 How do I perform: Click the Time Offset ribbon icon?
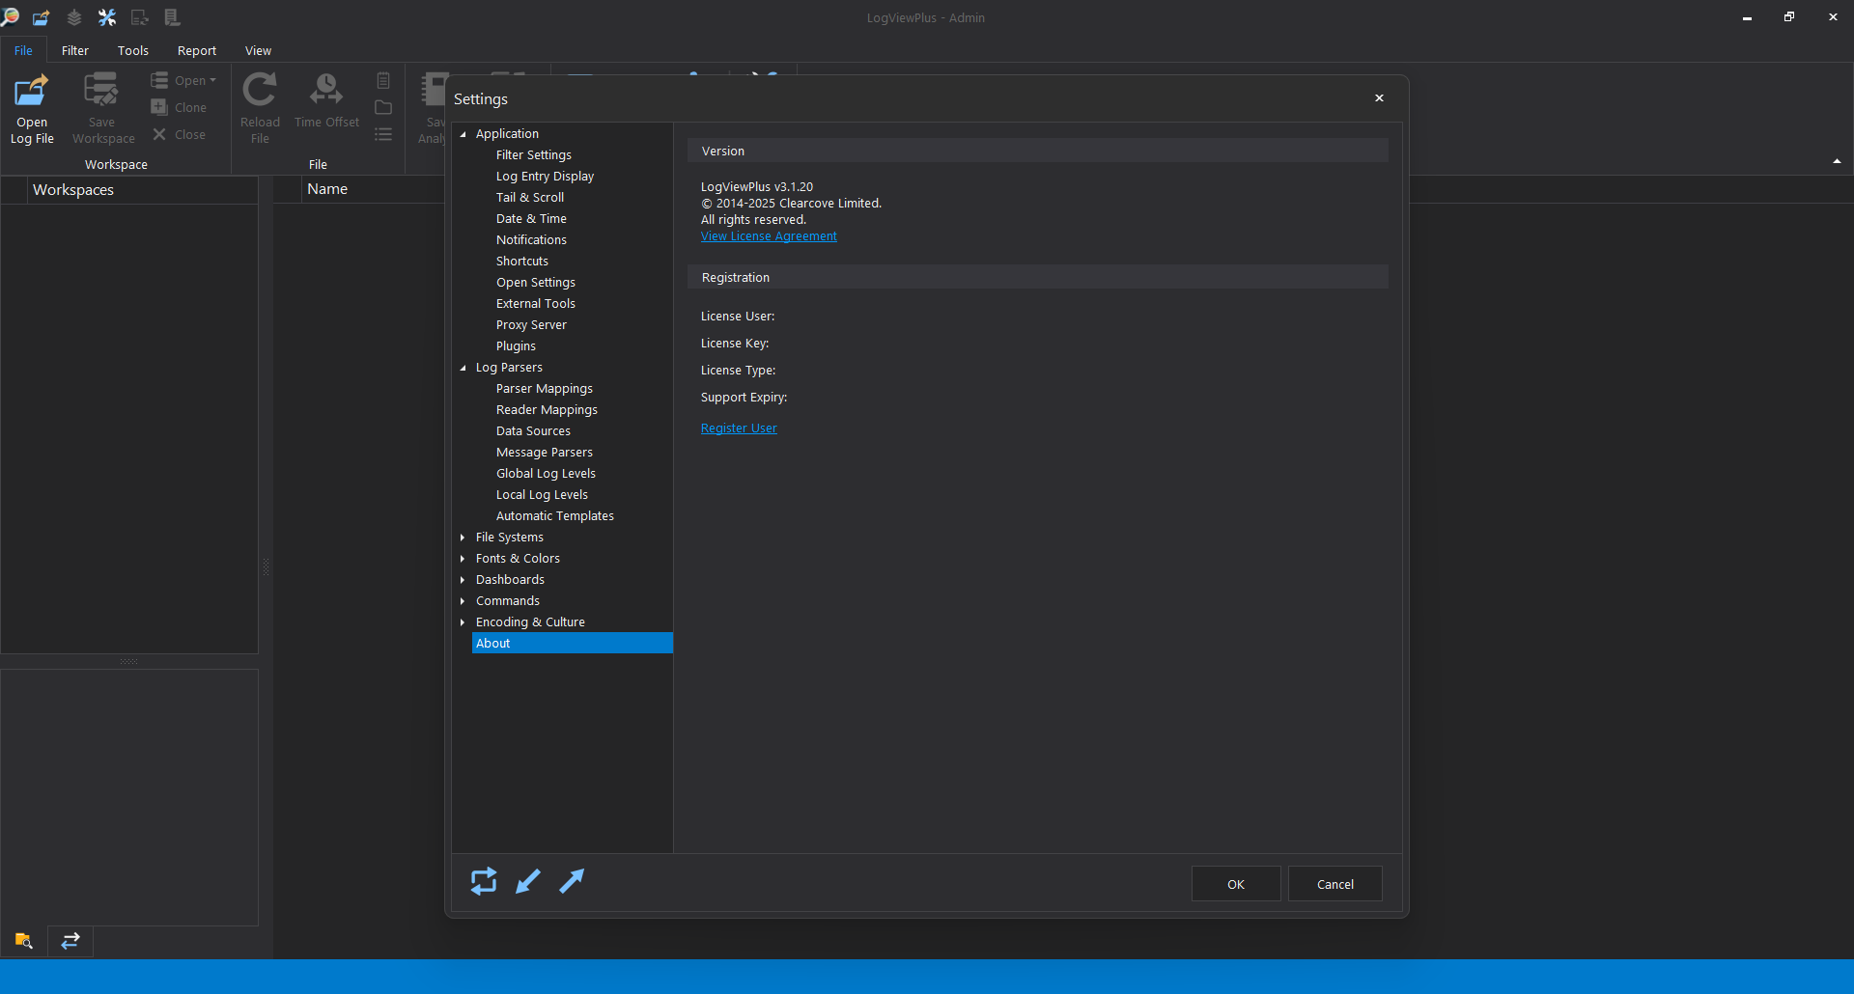pyautogui.click(x=326, y=90)
